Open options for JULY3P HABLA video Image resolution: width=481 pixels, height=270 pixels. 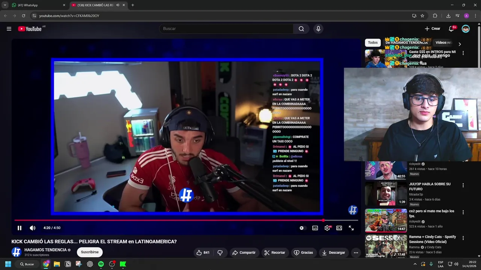pos(463,185)
